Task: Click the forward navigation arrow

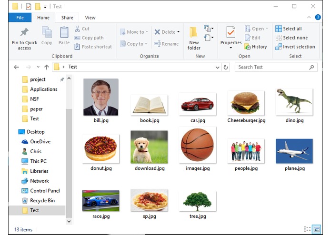Action: pos(28,67)
